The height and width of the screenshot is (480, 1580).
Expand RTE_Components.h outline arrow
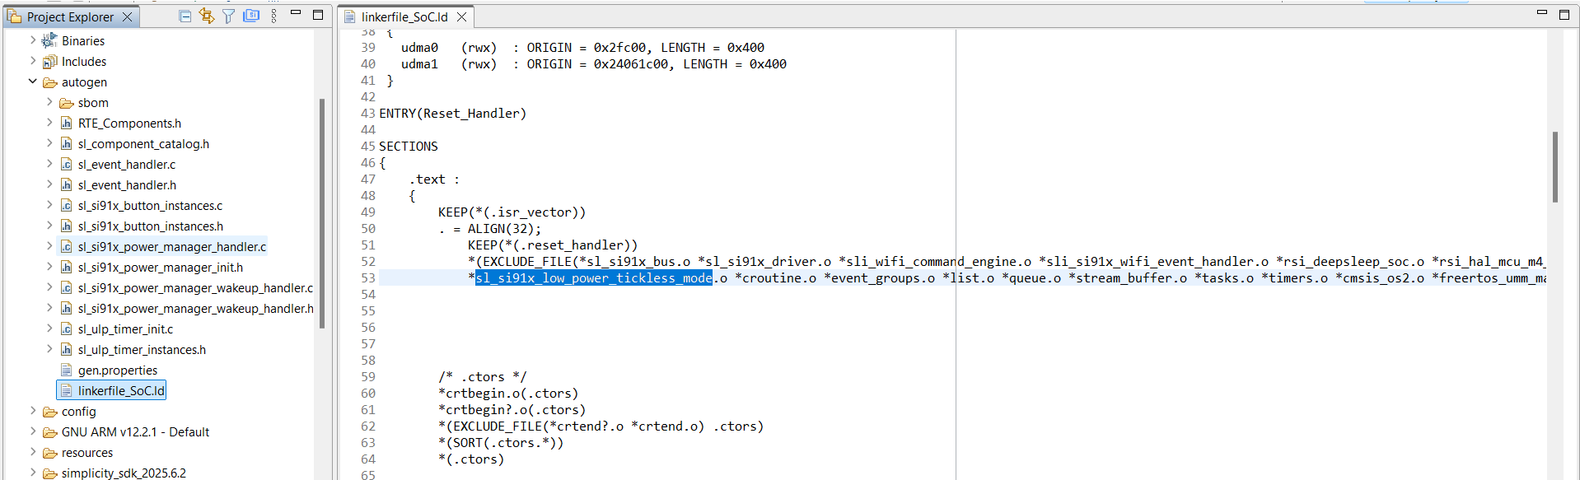[x=49, y=123]
